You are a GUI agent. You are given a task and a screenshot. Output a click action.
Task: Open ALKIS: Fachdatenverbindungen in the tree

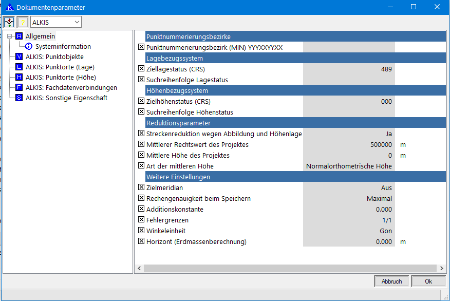tap(71, 88)
